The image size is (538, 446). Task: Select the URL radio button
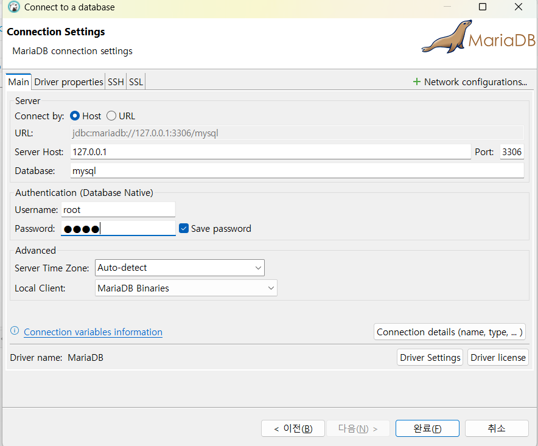[x=111, y=116]
